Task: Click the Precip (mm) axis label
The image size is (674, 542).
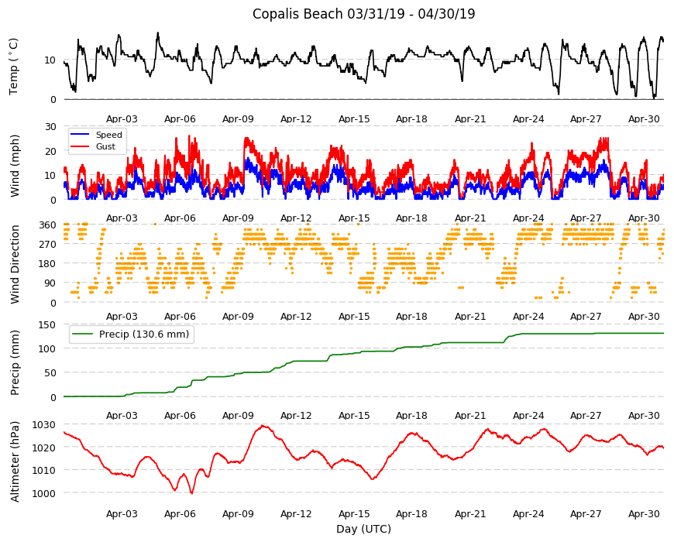Action: coord(15,362)
